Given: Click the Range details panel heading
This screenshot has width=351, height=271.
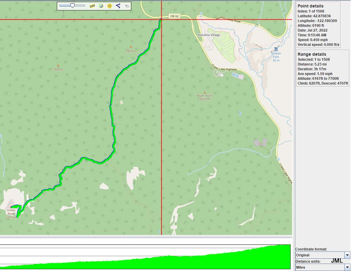Looking at the screenshot, I should click(312, 54).
